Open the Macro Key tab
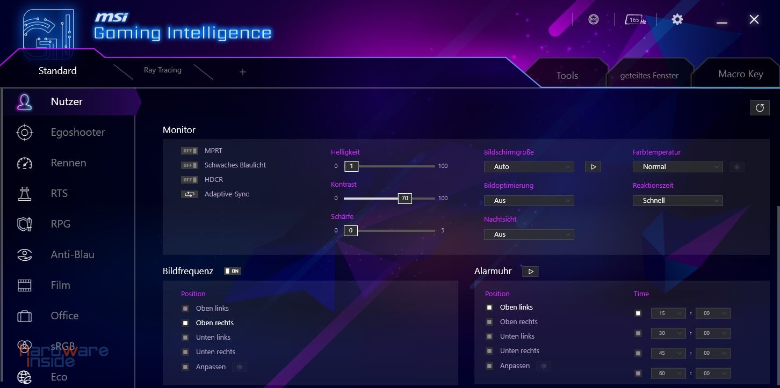Viewport: 780px width, 388px height. (x=740, y=74)
